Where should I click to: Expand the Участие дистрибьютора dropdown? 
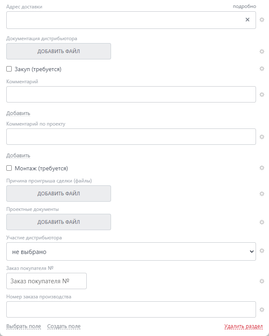(x=131, y=251)
